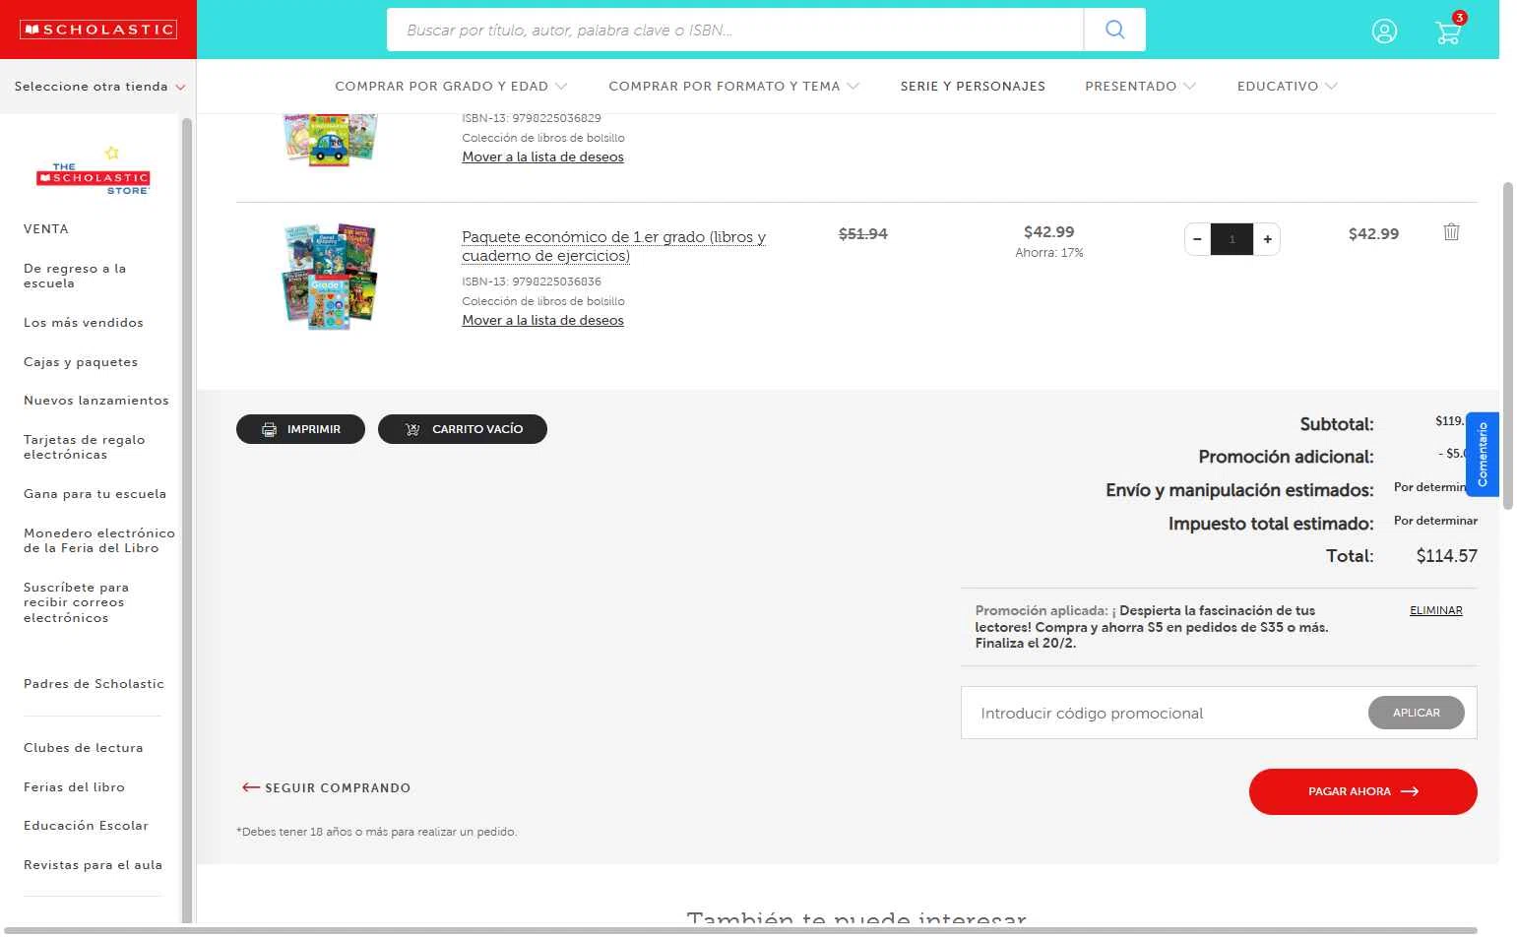
Task: Click the Aplicar promo button
Action: pyautogui.click(x=1416, y=713)
